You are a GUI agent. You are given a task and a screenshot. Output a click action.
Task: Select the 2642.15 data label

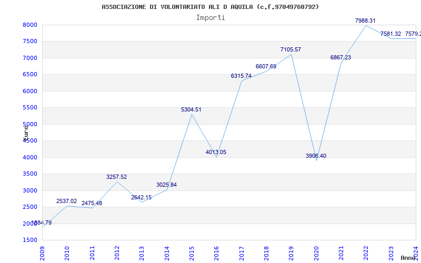point(141,198)
